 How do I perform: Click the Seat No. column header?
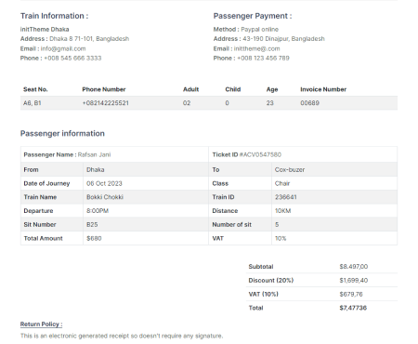[x=35, y=89]
